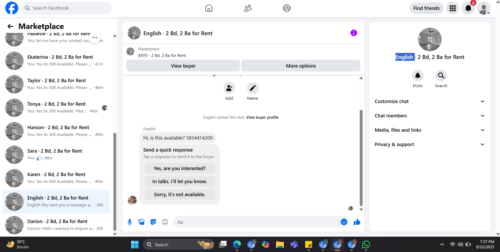Open the account profile avatar menu
This screenshot has height=252, width=500.
(484, 8)
